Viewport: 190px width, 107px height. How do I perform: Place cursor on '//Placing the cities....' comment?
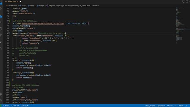pos(25,21)
